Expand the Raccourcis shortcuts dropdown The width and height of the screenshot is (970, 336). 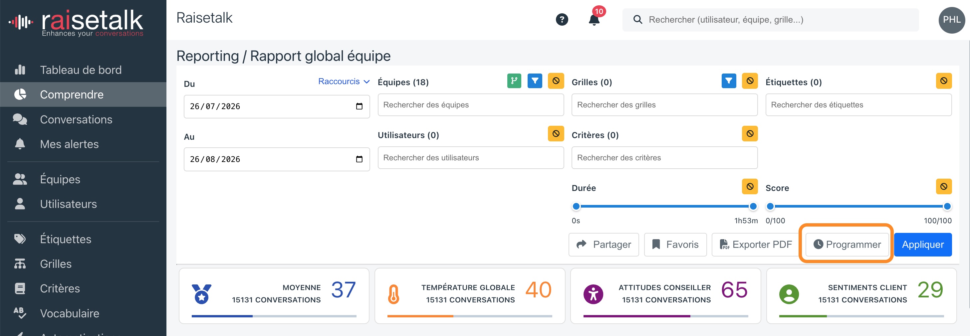pyautogui.click(x=344, y=82)
